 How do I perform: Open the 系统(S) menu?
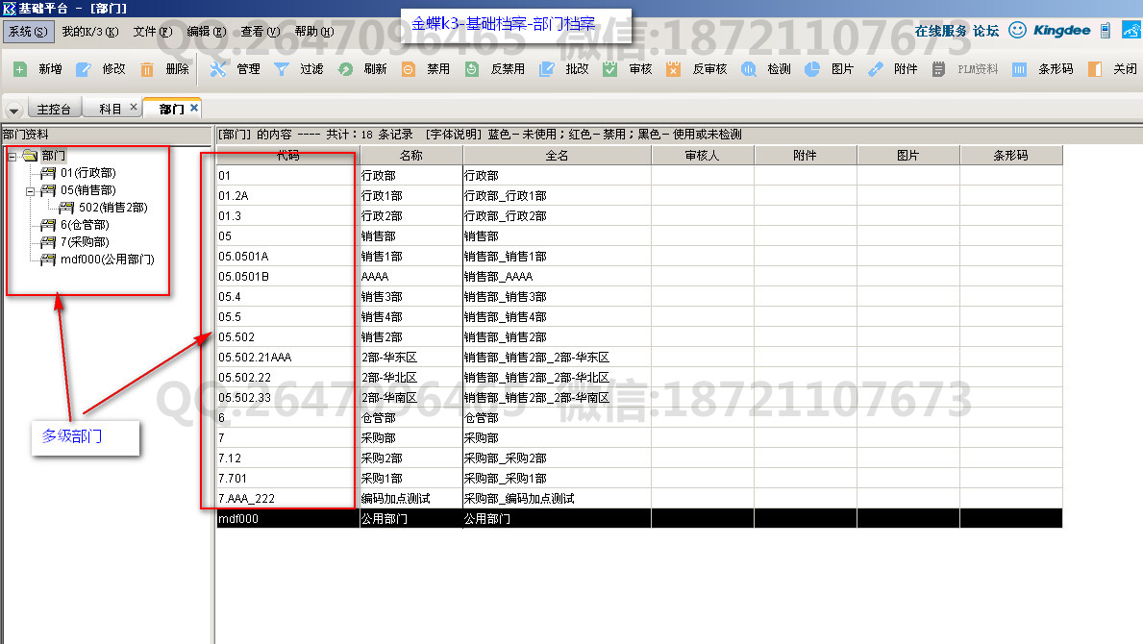pyautogui.click(x=27, y=32)
